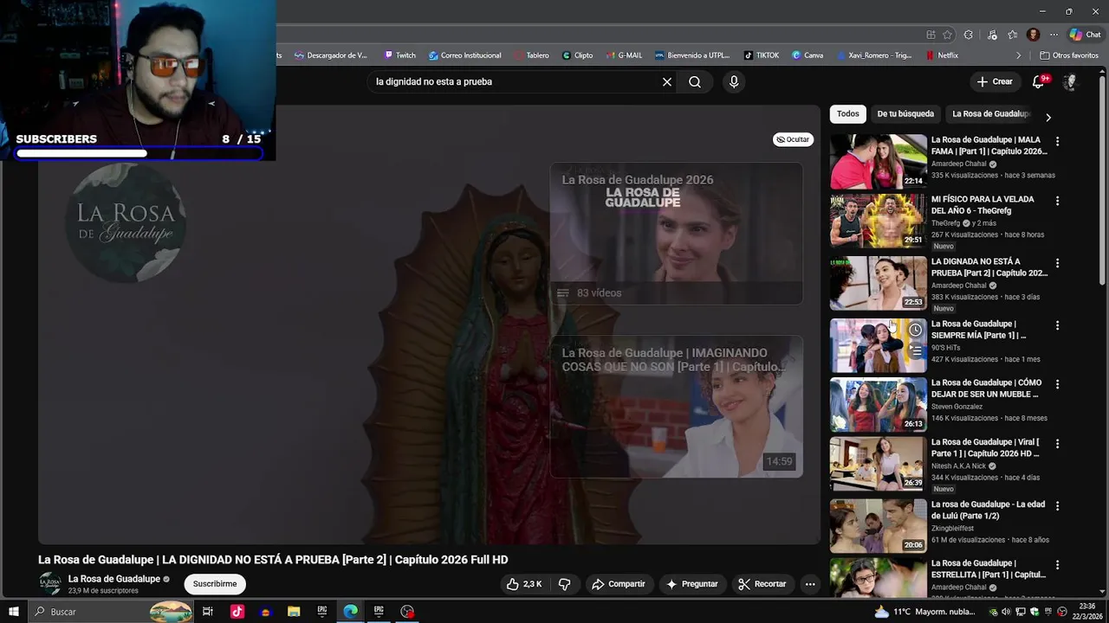Open options for SIEMPRE MÍA video
Image resolution: width=1109 pixels, height=623 pixels.
tap(1057, 325)
